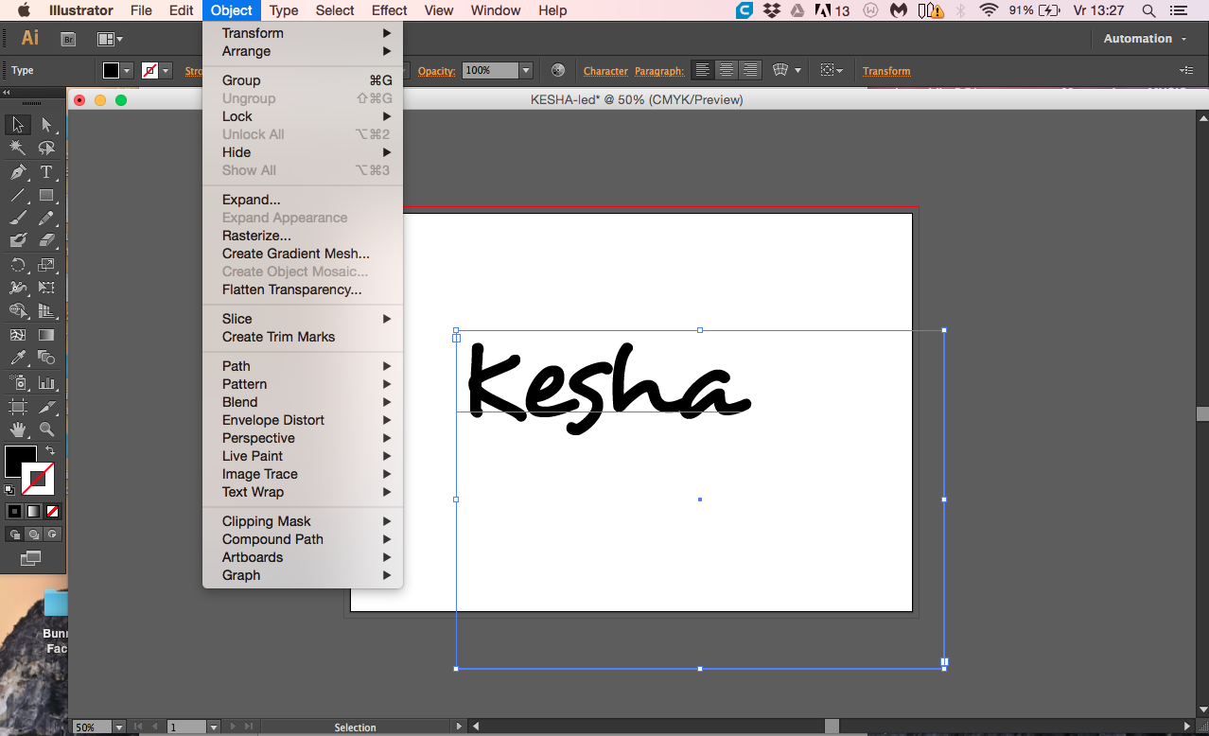Align paragraph text center
Viewport: 1209px width, 736px height.
click(x=726, y=70)
